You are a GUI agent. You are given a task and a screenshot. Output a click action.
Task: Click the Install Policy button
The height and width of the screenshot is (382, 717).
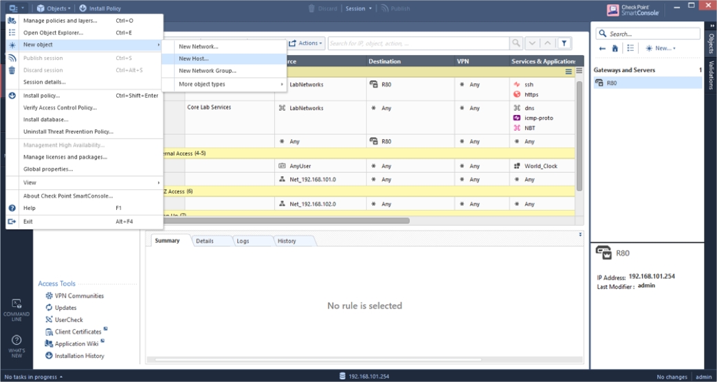[x=100, y=8]
